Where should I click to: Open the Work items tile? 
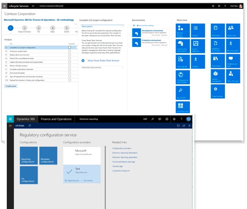(218, 30)
